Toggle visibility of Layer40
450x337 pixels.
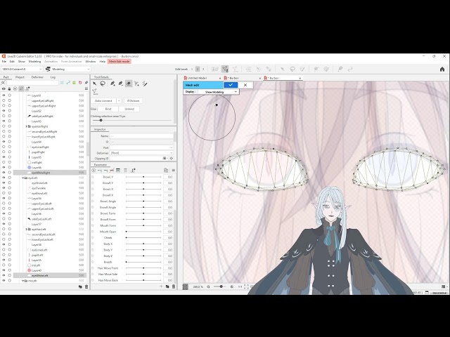4,270
